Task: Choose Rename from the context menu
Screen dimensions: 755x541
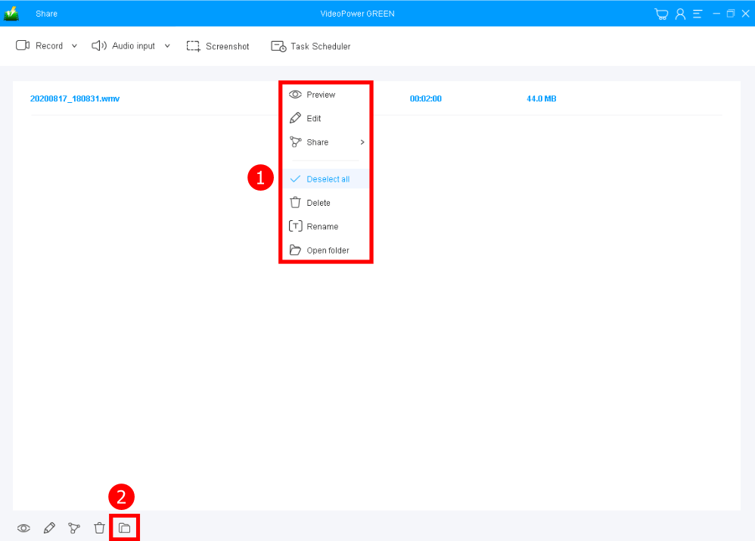Action: tap(322, 225)
